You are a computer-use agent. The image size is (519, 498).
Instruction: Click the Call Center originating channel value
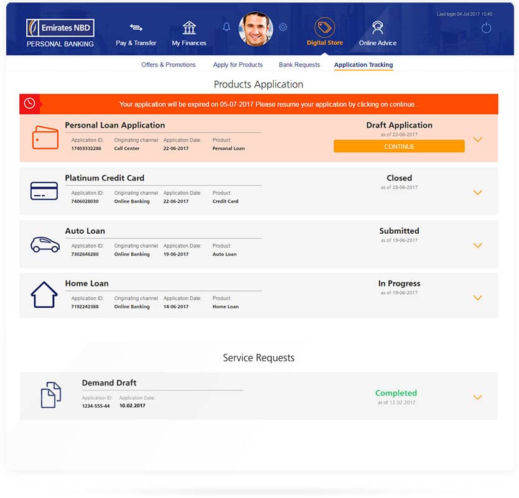click(127, 149)
